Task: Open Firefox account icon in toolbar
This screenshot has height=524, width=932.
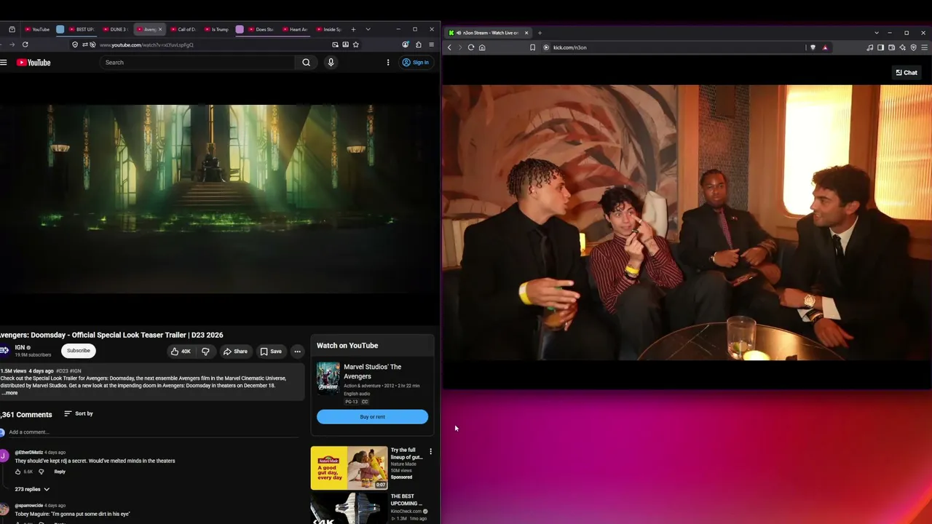Action: 406,44
